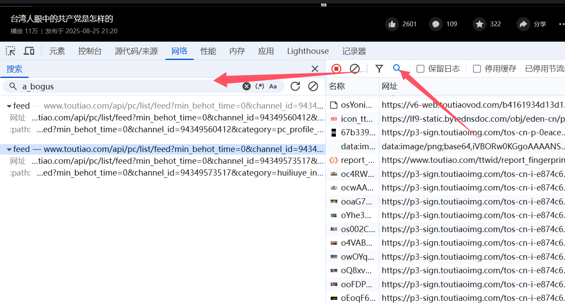Select the 网络 tab
This screenshot has height=303, width=565.
pyautogui.click(x=180, y=51)
